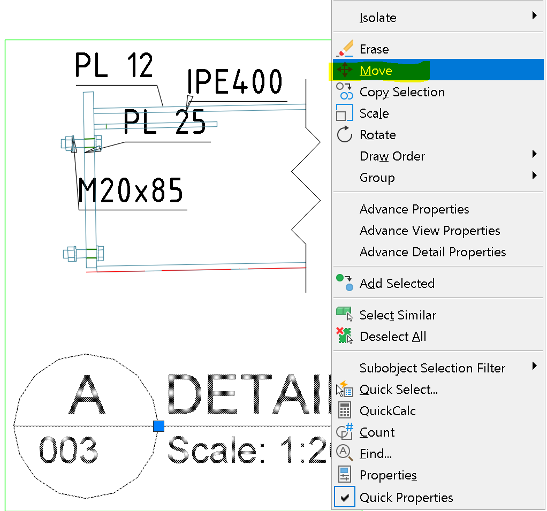Screen dimensions: 547x511
Task: Click the Add Selected icon
Action: (x=345, y=283)
